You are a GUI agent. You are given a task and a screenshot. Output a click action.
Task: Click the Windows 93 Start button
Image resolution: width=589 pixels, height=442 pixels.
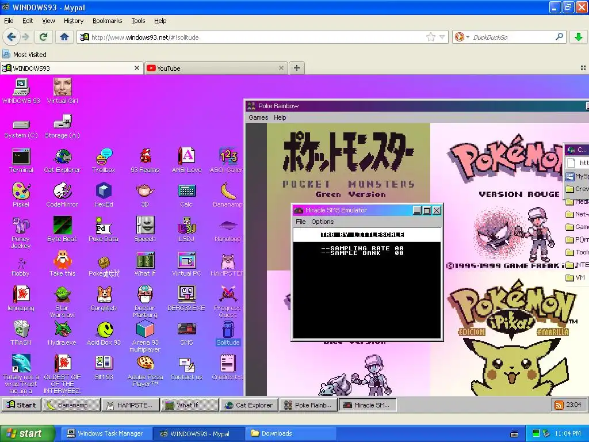click(x=21, y=405)
